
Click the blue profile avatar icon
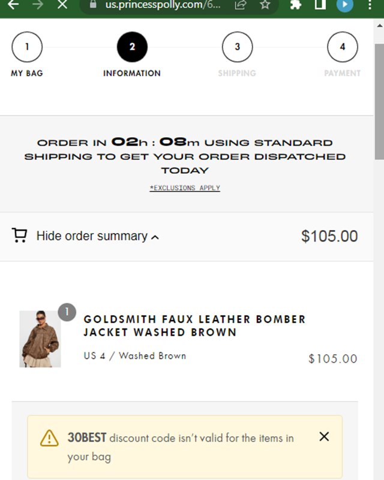pos(344,5)
